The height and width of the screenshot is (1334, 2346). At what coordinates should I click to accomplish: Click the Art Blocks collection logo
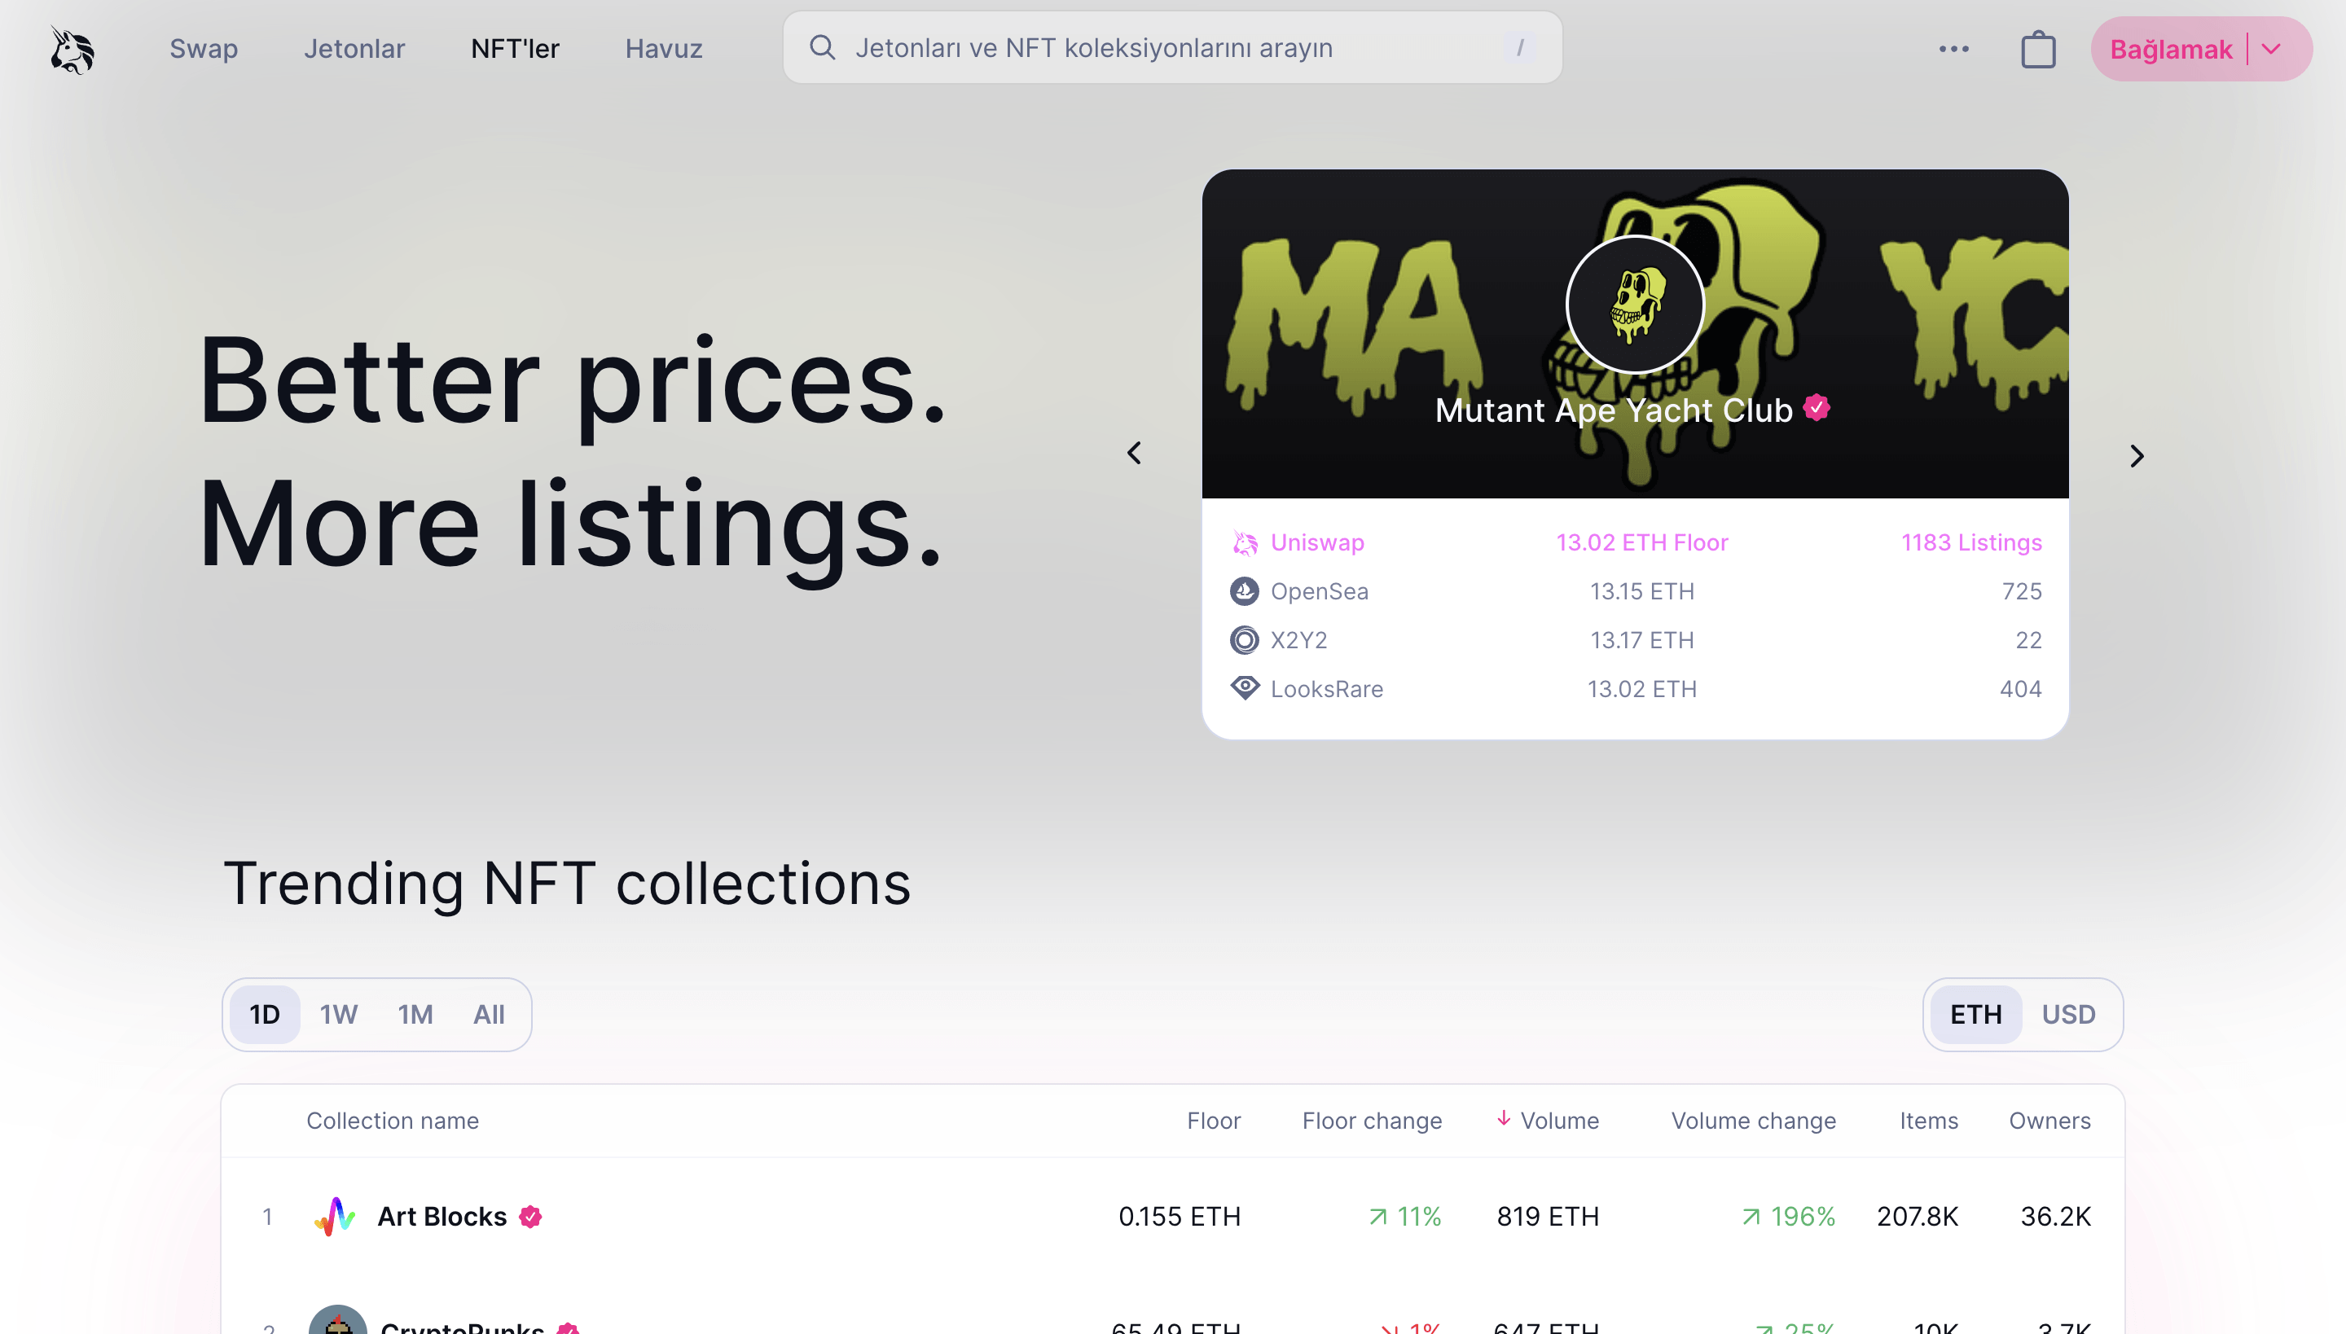pyautogui.click(x=336, y=1216)
